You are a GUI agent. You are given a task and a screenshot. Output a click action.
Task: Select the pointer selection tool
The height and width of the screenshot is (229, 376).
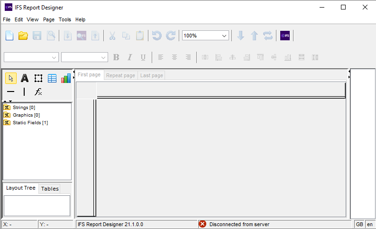tap(11, 78)
